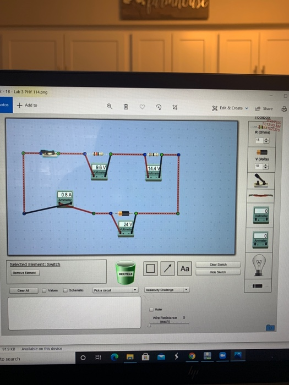289x385 pixels.
Task: Select the Ammeter in the Toolbox
Action: point(260,240)
